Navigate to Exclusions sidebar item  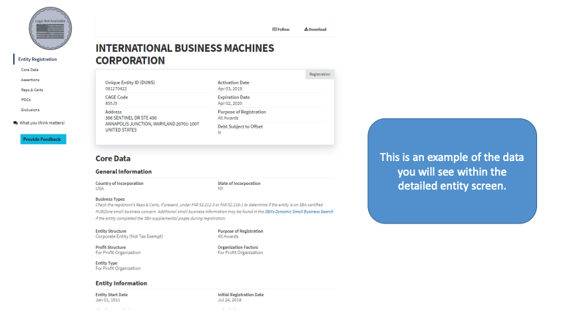point(31,110)
